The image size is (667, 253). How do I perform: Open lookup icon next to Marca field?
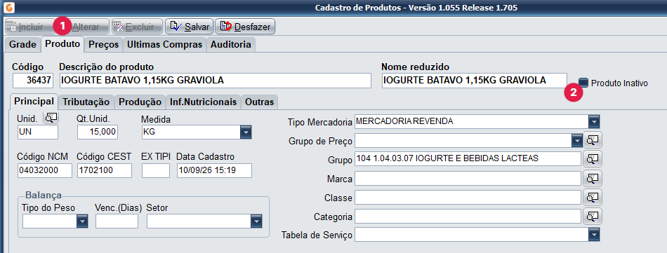593,179
